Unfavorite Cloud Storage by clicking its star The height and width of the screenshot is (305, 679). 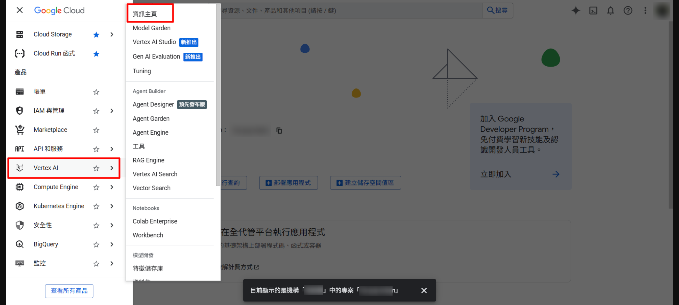96,35
